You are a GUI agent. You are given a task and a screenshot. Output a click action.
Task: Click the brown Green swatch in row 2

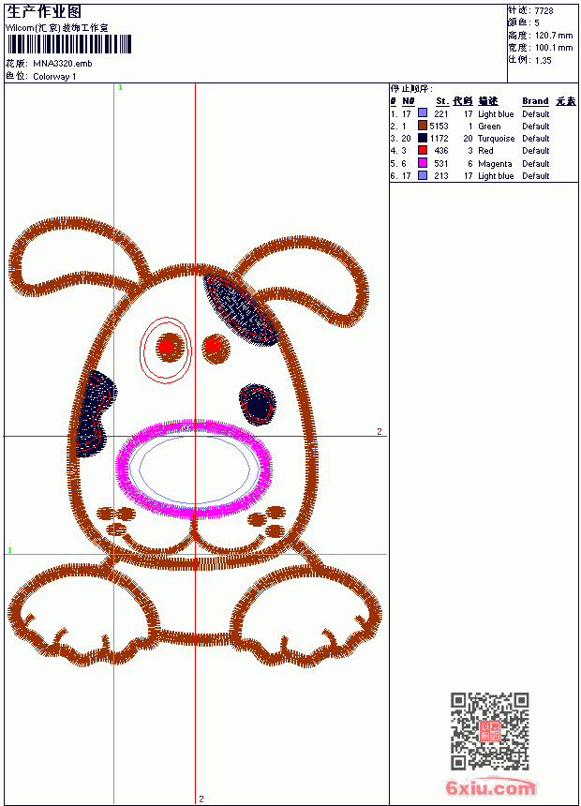[423, 126]
